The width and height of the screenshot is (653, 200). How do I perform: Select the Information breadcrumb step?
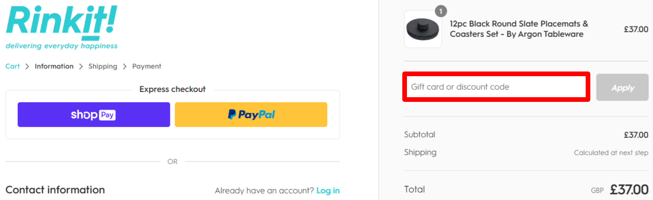coord(54,66)
